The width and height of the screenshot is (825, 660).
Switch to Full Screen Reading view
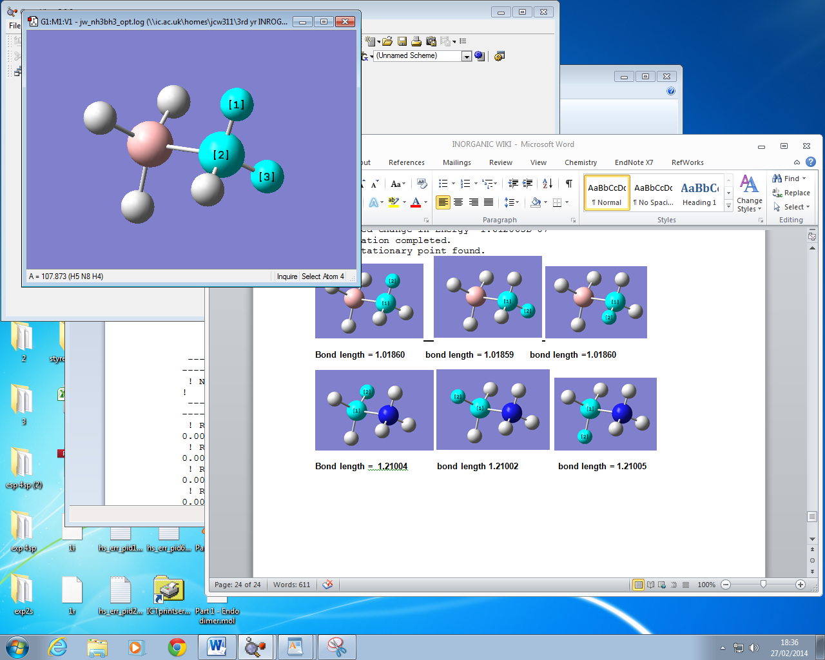pos(650,585)
